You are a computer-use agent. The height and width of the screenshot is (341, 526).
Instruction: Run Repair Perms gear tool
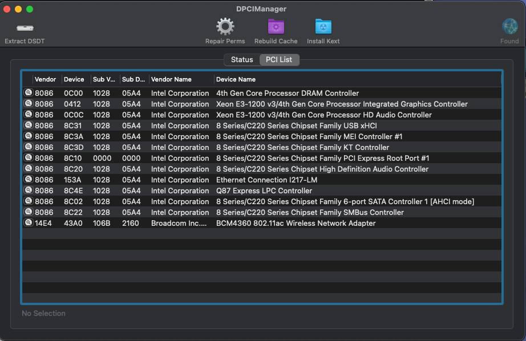pyautogui.click(x=225, y=26)
